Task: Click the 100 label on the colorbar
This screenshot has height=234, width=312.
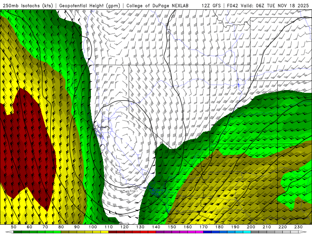Action: [x=93, y=227]
